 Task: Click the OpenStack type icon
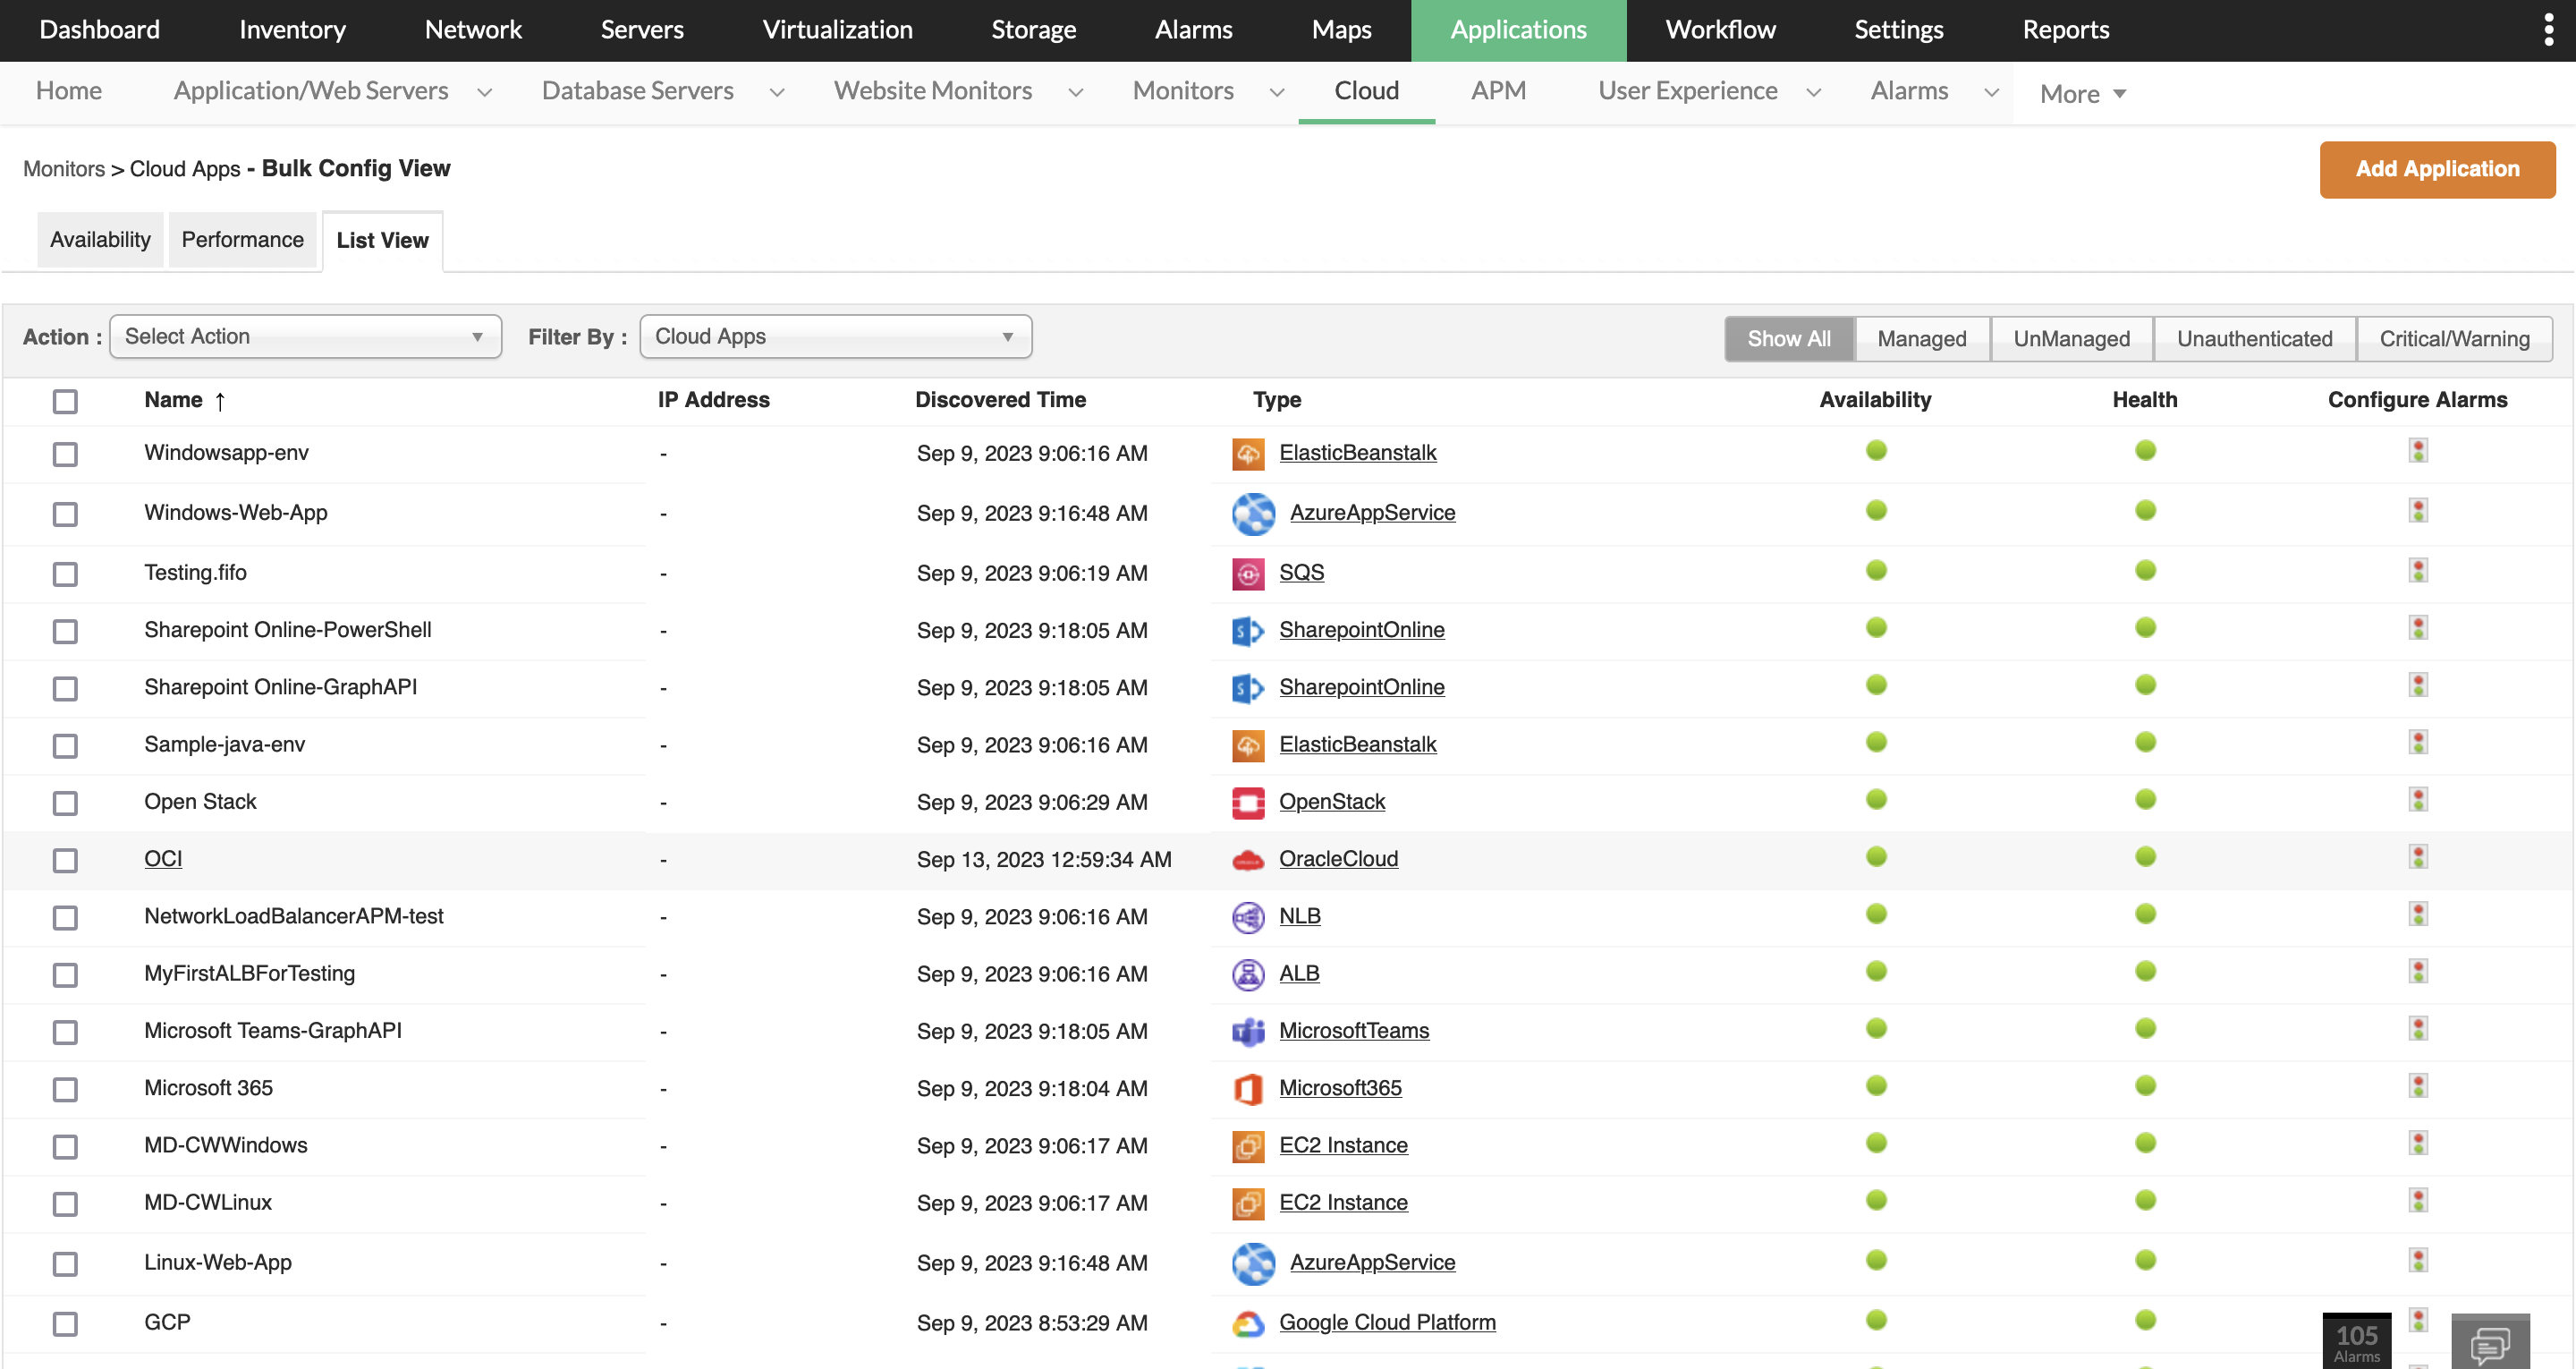(x=1247, y=803)
